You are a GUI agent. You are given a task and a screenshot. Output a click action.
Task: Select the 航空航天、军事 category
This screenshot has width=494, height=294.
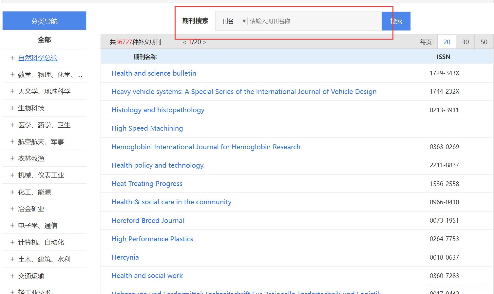pos(41,142)
